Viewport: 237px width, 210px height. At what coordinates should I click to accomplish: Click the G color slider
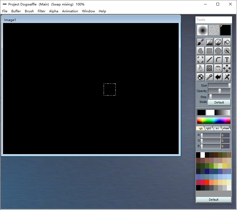[x=211, y=141]
